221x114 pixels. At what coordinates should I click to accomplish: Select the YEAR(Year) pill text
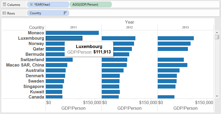(x=42, y=5)
